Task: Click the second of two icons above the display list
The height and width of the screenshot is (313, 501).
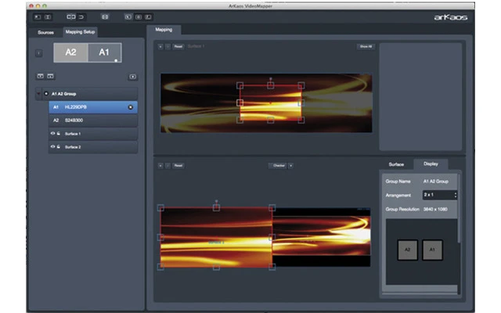Action: 50,76
